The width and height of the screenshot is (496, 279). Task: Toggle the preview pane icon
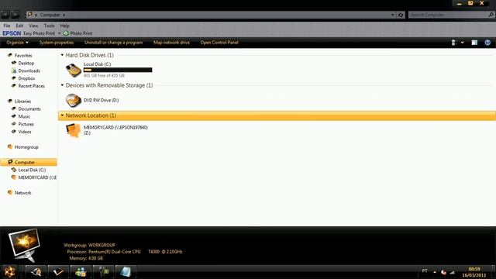[x=474, y=43]
